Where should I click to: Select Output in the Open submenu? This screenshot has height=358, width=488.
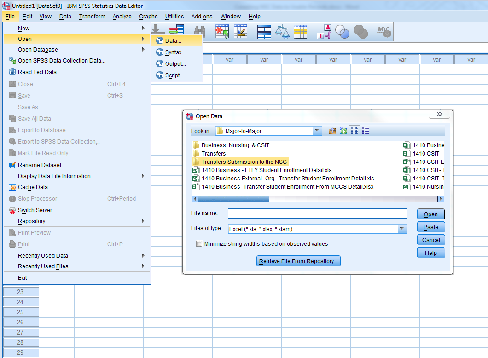pyautogui.click(x=177, y=64)
